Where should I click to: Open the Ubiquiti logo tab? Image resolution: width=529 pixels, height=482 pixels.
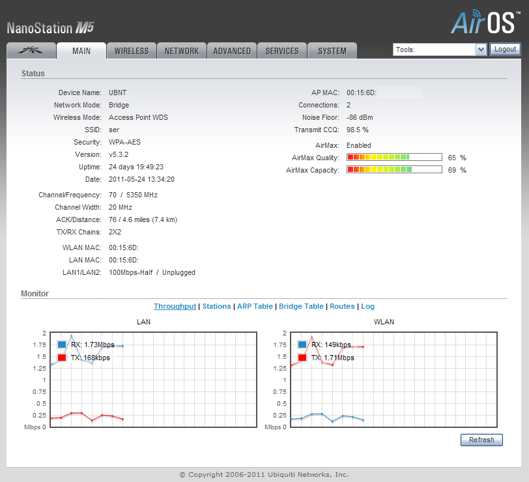click(30, 51)
